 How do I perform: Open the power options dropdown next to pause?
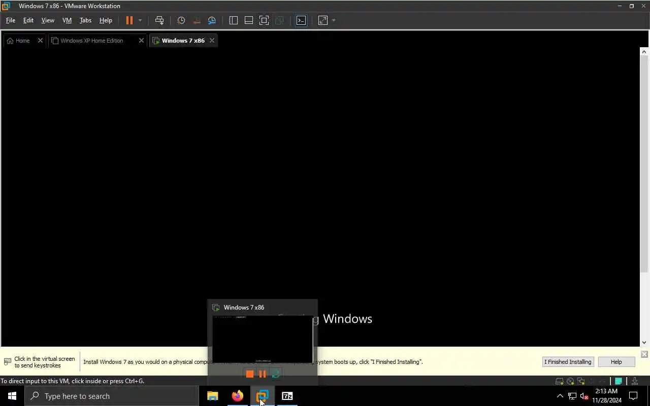[x=140, y=20]
